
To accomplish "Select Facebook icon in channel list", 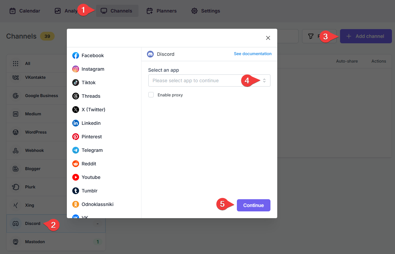I will click(x=76, y=55).
